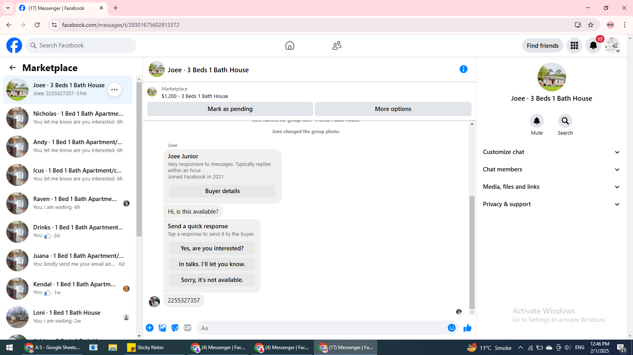Attach a photo with the image icon
This screenshot has width=633, height=355.
coord(162,328)
